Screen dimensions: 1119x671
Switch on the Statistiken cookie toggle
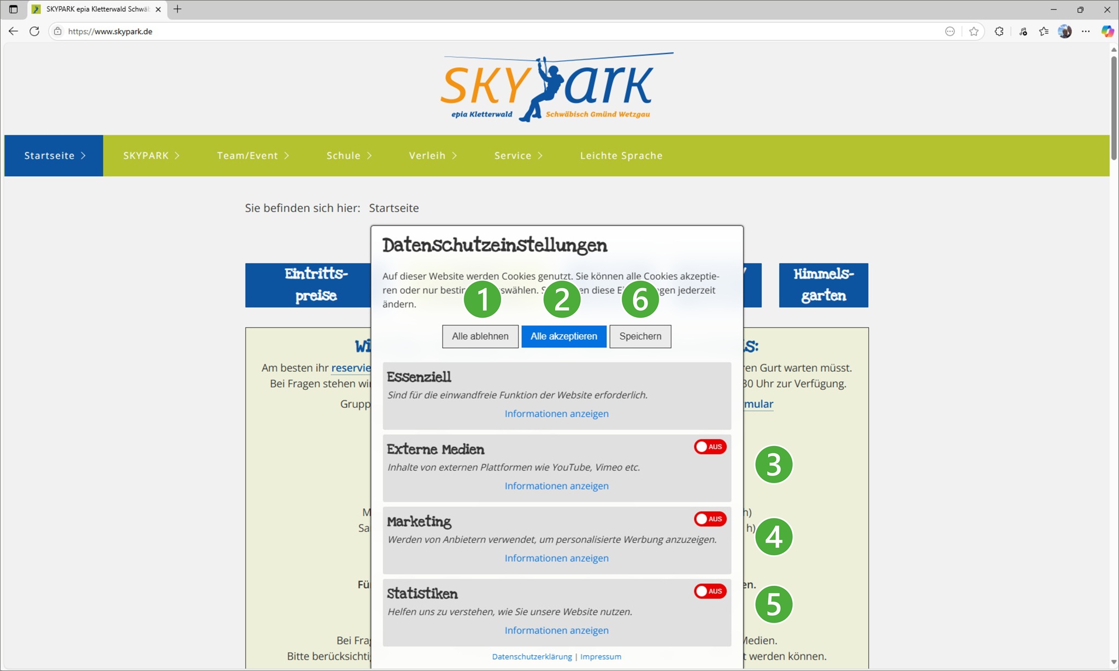point(710,591)
